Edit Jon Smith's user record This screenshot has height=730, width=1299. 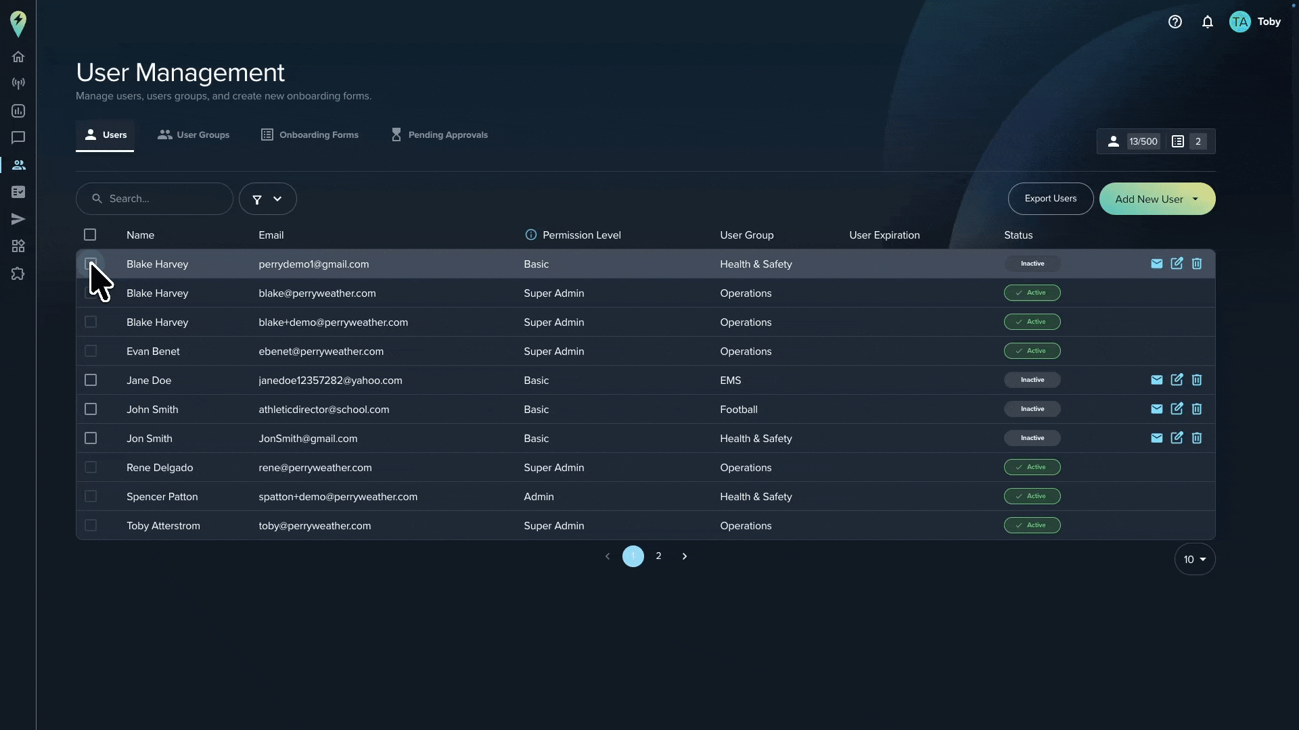(1177, 438)
